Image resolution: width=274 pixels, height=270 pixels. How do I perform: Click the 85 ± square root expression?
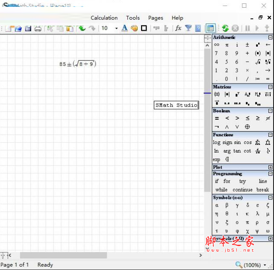click(77, 64)
